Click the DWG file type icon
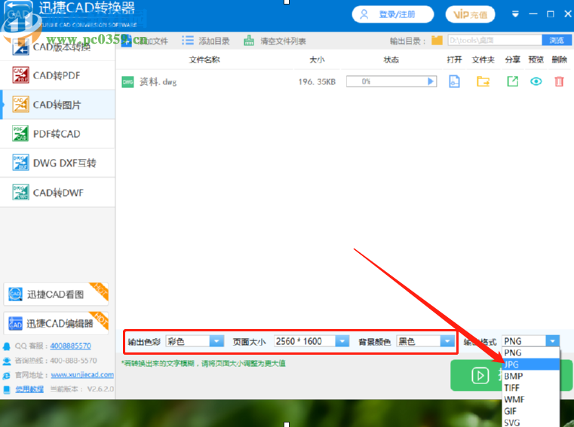 tap(127, 82)
